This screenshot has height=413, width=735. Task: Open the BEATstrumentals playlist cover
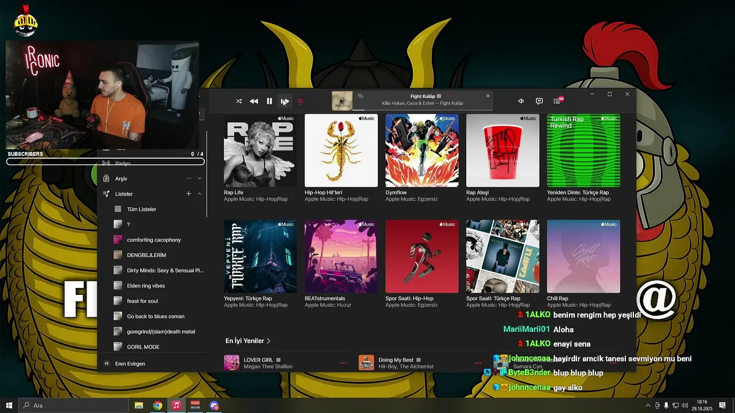pyautogui.click(x=341, y=256)
